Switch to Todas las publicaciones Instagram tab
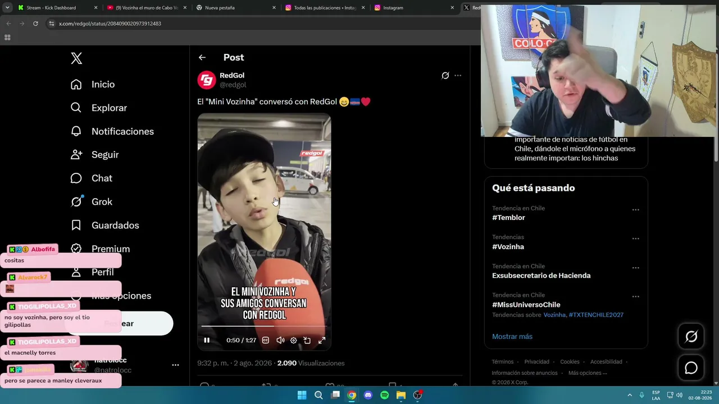This screenshot has height=404, width=719. (x=325, y=8)
